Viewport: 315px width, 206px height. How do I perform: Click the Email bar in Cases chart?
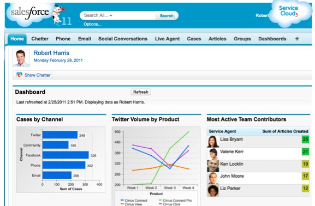(x=57, y=175)
